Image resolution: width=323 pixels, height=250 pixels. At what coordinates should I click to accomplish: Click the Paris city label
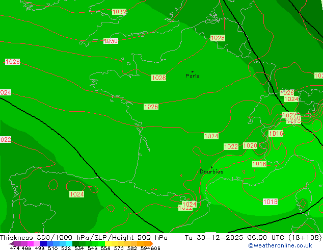point(193,76)
